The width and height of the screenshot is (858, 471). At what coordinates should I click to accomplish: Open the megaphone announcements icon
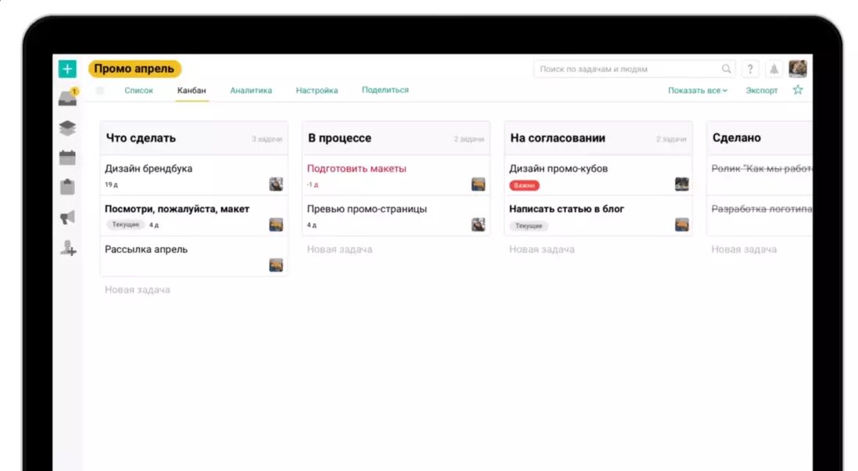[68, 218]
